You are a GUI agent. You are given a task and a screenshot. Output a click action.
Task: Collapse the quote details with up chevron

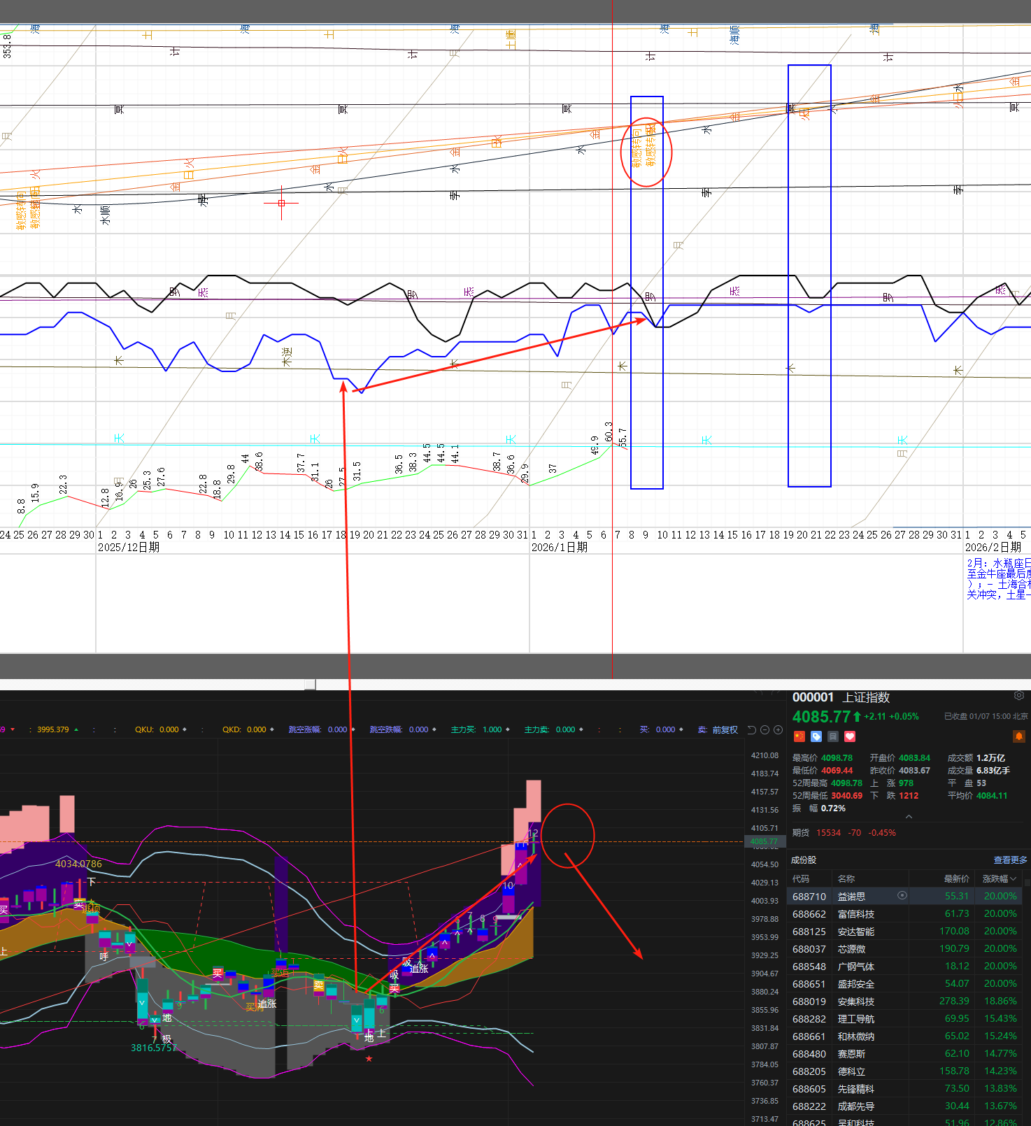(909, 817)
